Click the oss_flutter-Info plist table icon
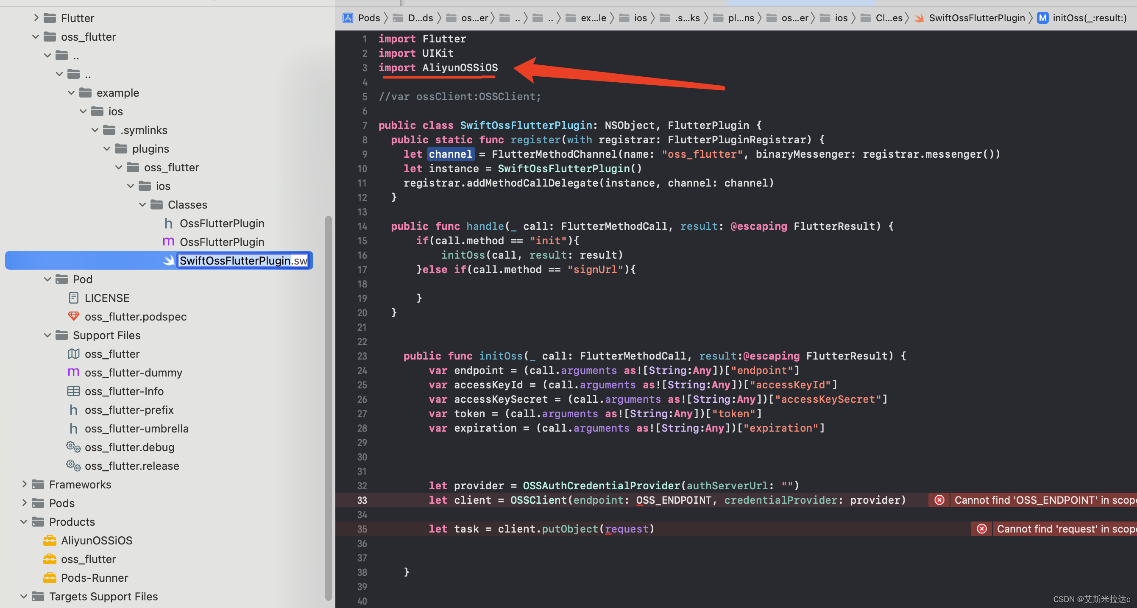1137x608 pixels. coord(73,391)
